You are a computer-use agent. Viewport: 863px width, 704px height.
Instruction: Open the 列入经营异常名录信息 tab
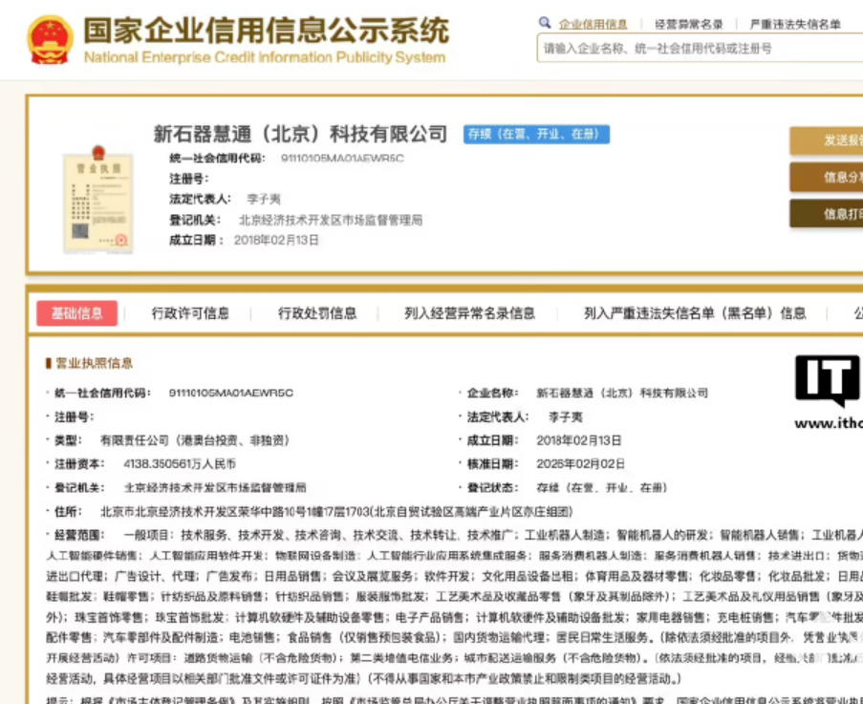[x=469, y=313]
